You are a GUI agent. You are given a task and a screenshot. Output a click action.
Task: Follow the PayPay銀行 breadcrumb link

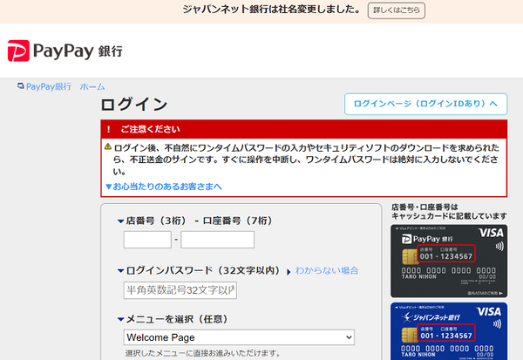(x=49, y=87)
